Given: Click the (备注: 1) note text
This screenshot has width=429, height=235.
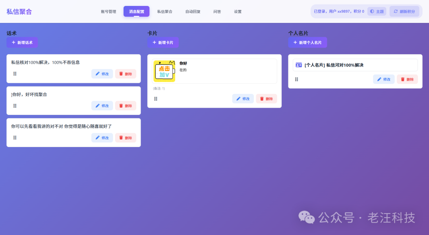Looking at the screenshot, I should (159, 88).
